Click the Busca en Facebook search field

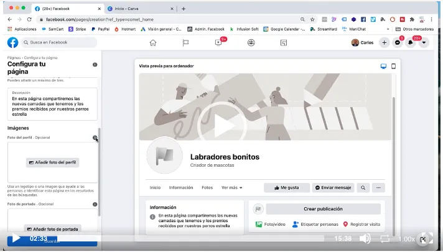[x=59, y=42]
